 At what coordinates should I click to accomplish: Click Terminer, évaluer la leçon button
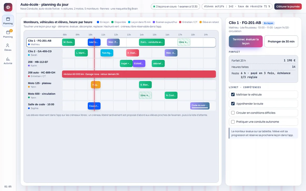click(246, 41)
